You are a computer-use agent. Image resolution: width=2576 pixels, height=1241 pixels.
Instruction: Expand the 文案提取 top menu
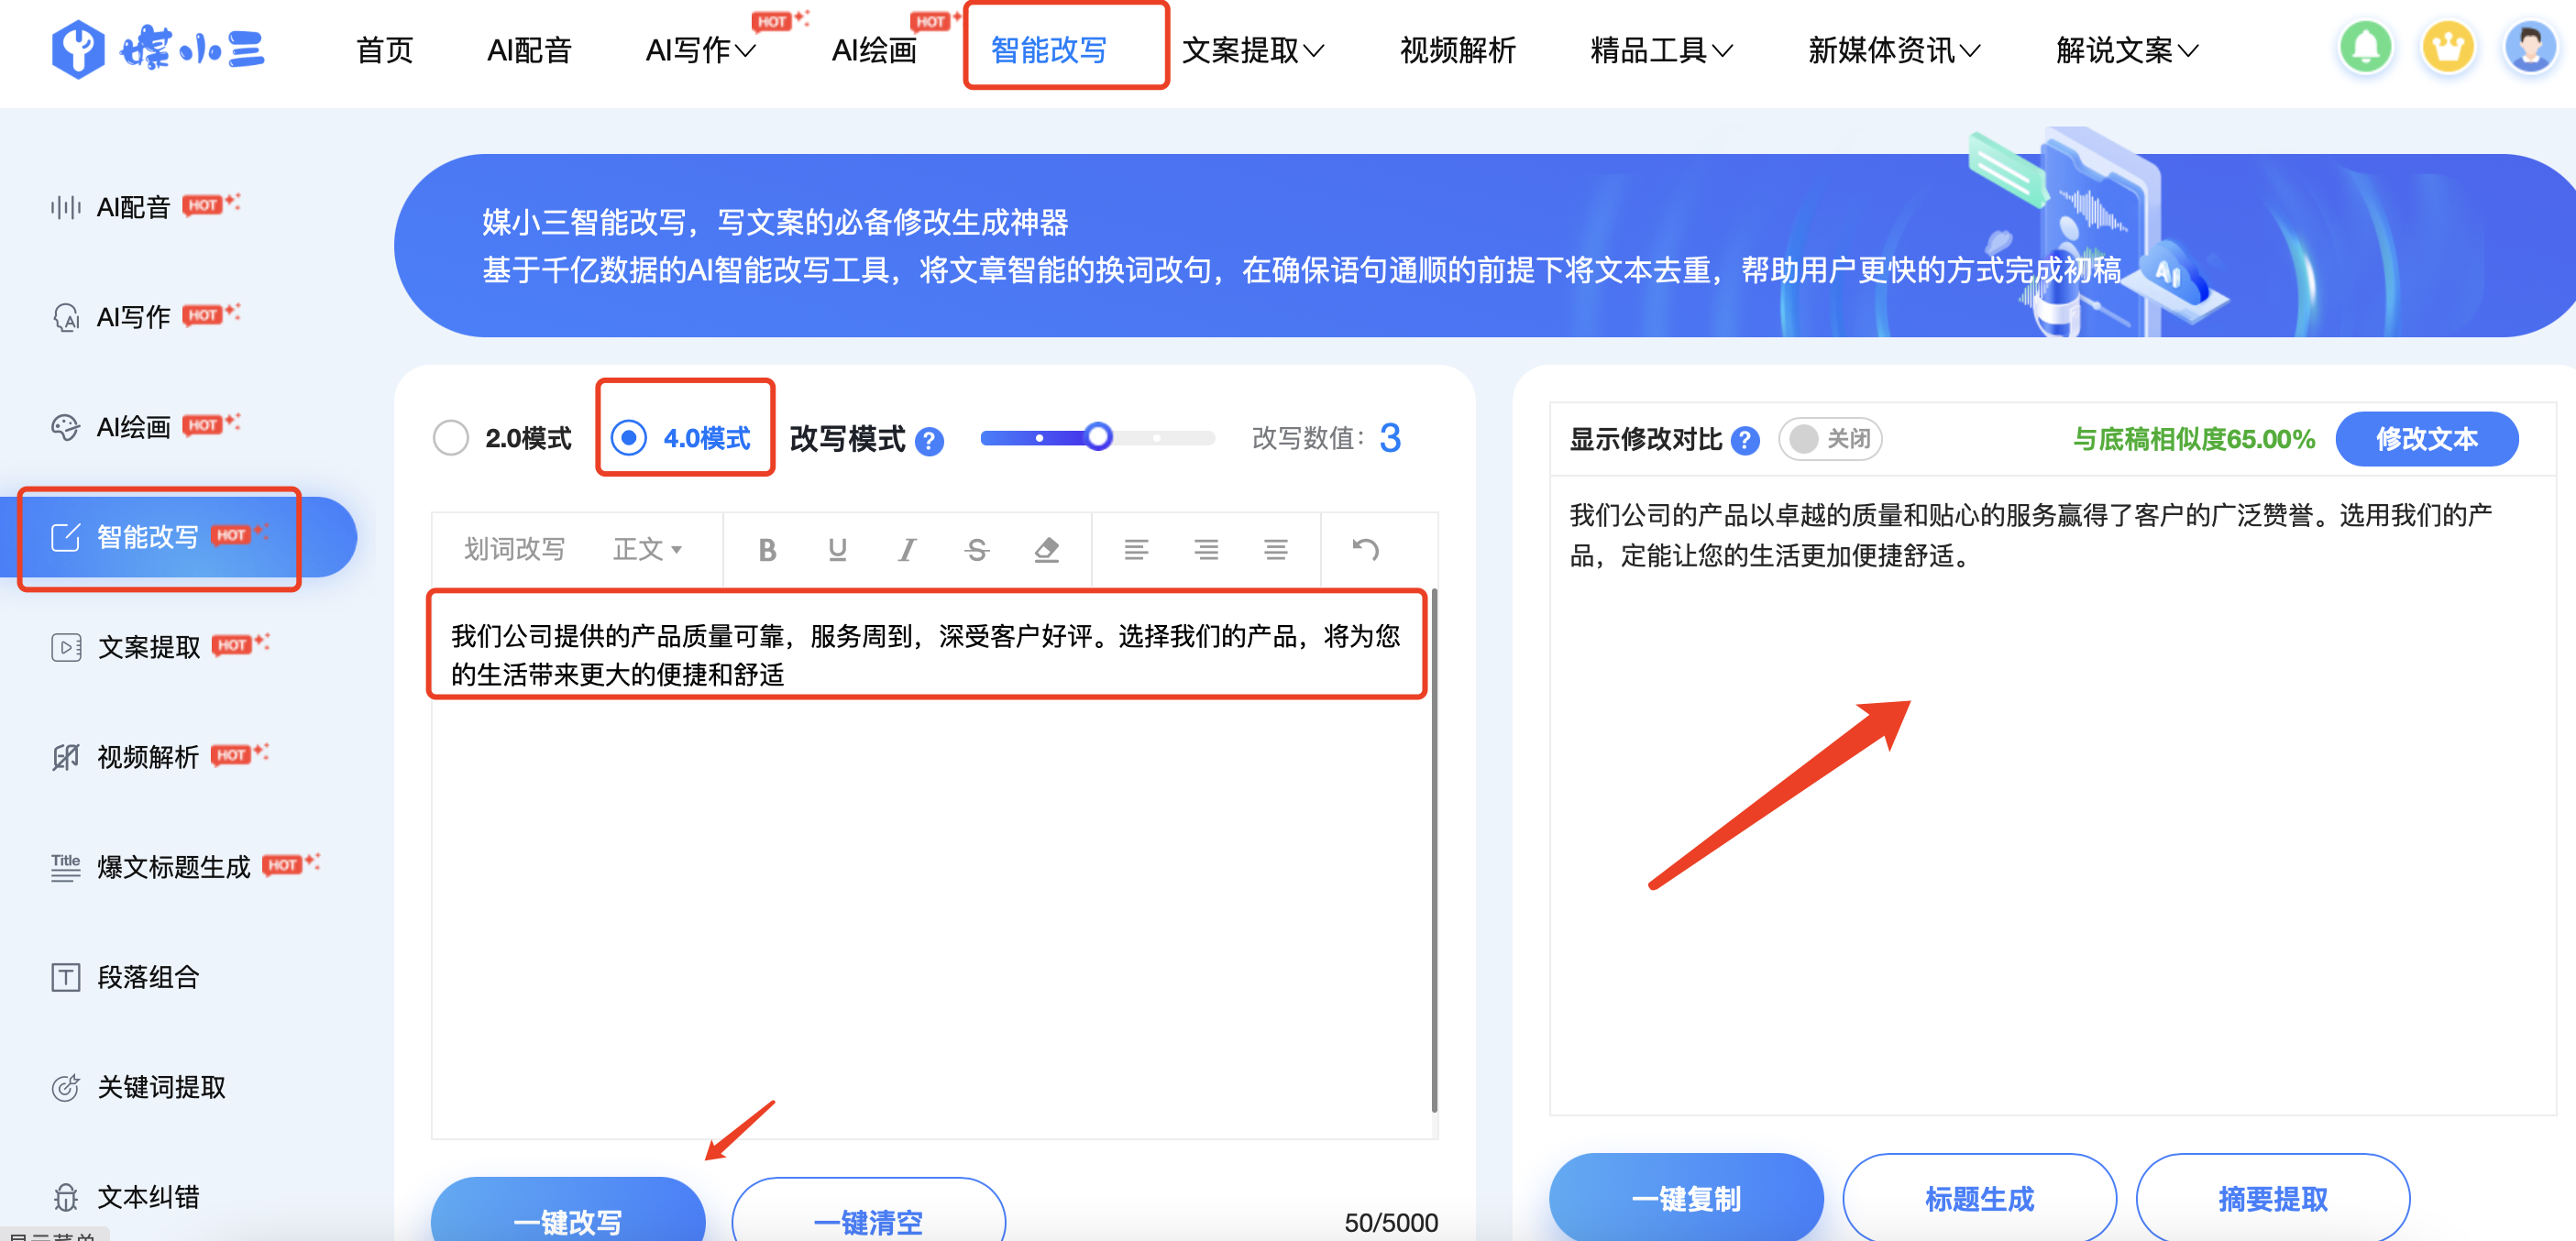pos(1252,50)
